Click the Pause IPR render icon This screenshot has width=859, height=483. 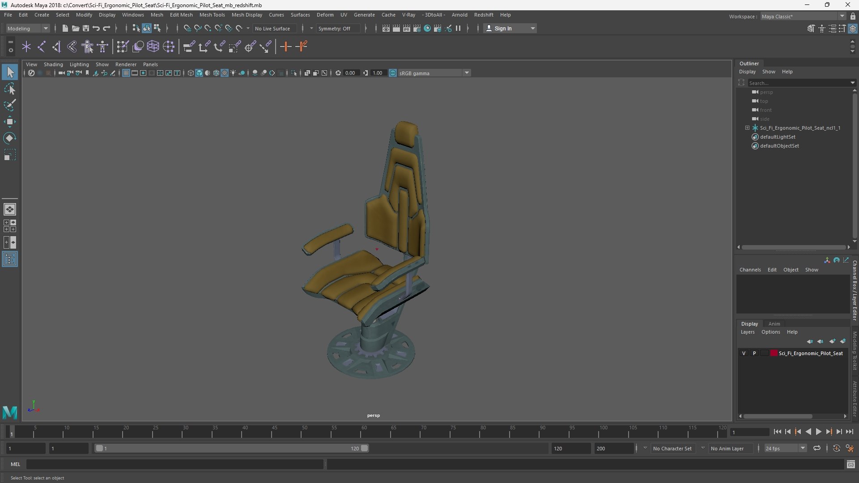[458, 28]
